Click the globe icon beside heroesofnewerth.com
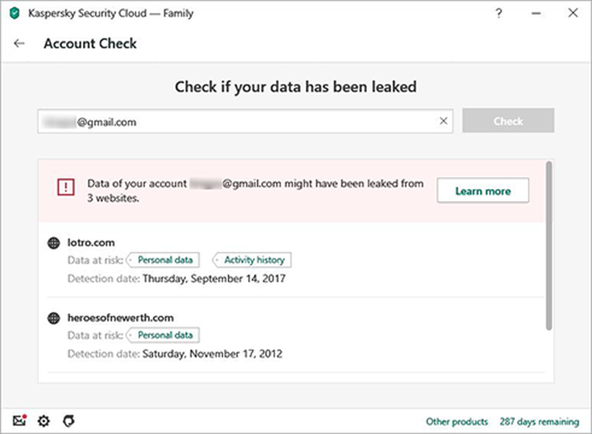 (55, 317)
